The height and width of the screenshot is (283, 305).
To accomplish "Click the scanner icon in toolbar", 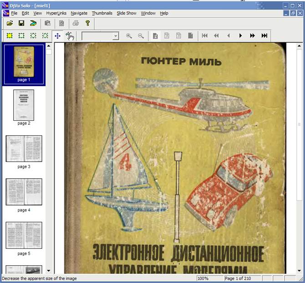I will point(33,23).
